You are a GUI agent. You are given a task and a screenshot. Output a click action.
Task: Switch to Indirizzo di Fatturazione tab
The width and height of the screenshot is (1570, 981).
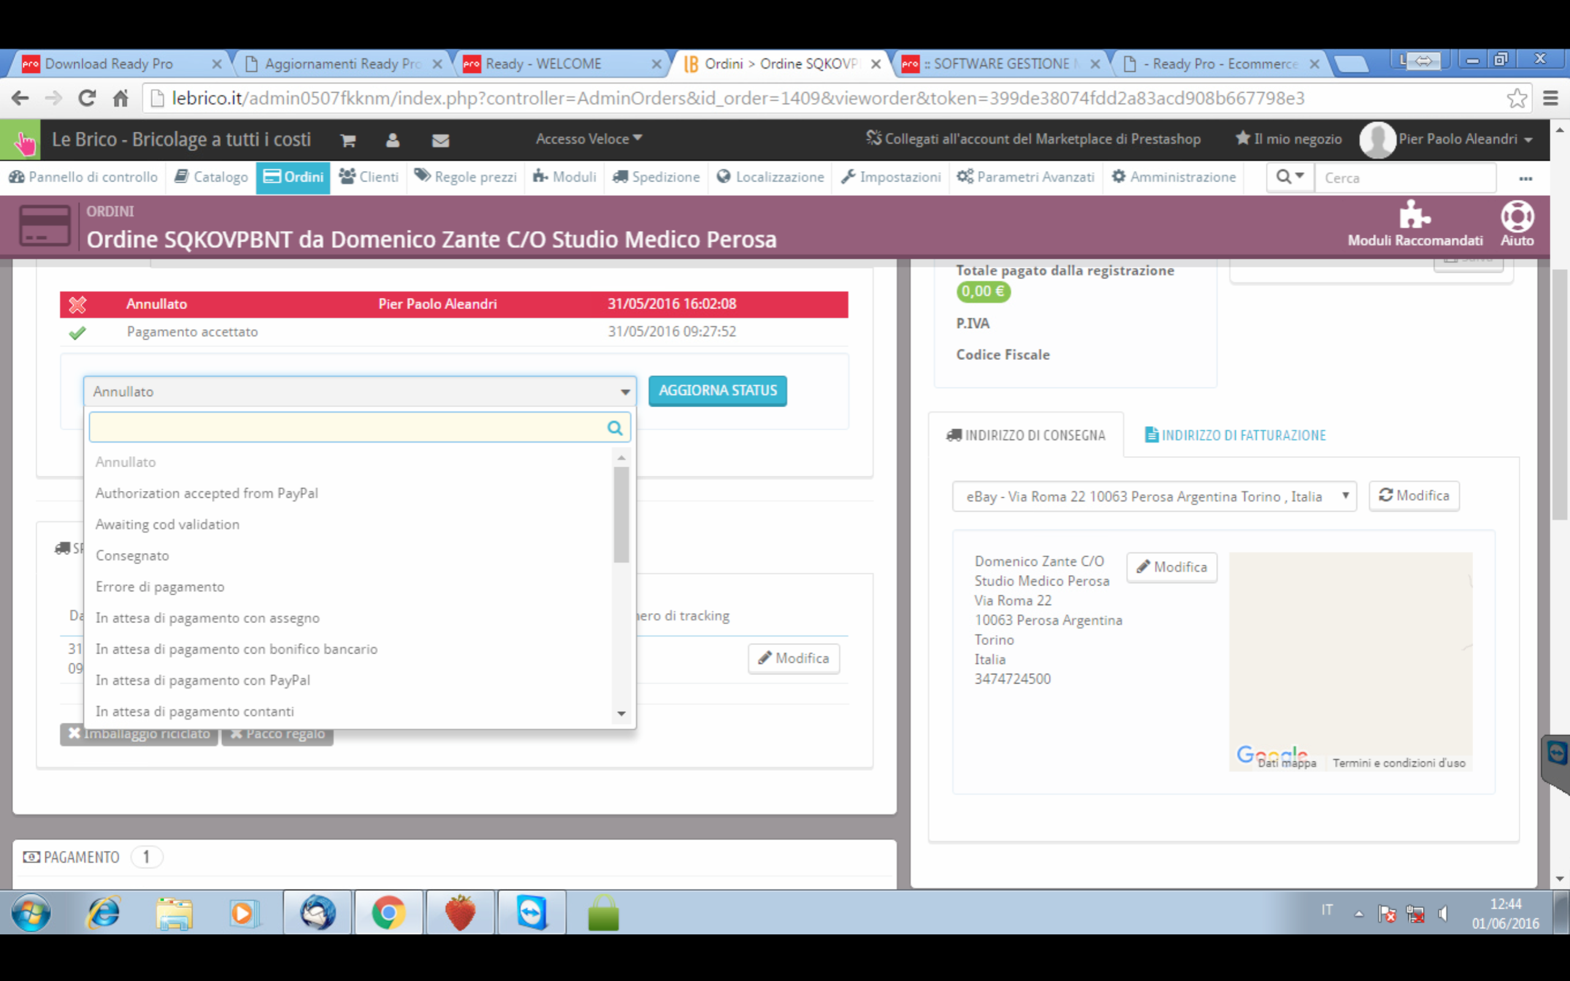[x=1235, y=435]
